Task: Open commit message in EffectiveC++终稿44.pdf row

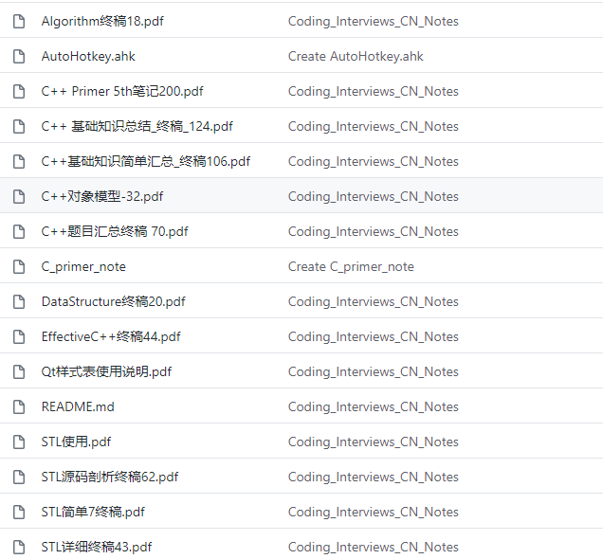Action: tap(374, 336)
